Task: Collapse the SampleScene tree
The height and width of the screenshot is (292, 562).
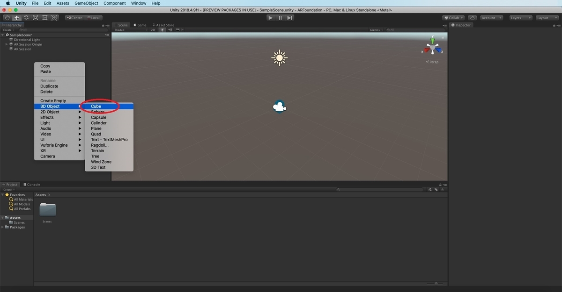Action: [x=2, y=35]
